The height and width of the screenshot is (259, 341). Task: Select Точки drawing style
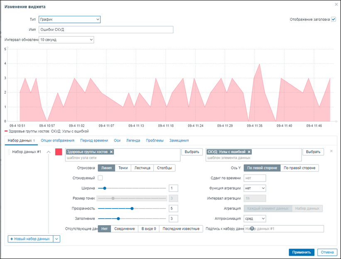(x=123, y=168)
